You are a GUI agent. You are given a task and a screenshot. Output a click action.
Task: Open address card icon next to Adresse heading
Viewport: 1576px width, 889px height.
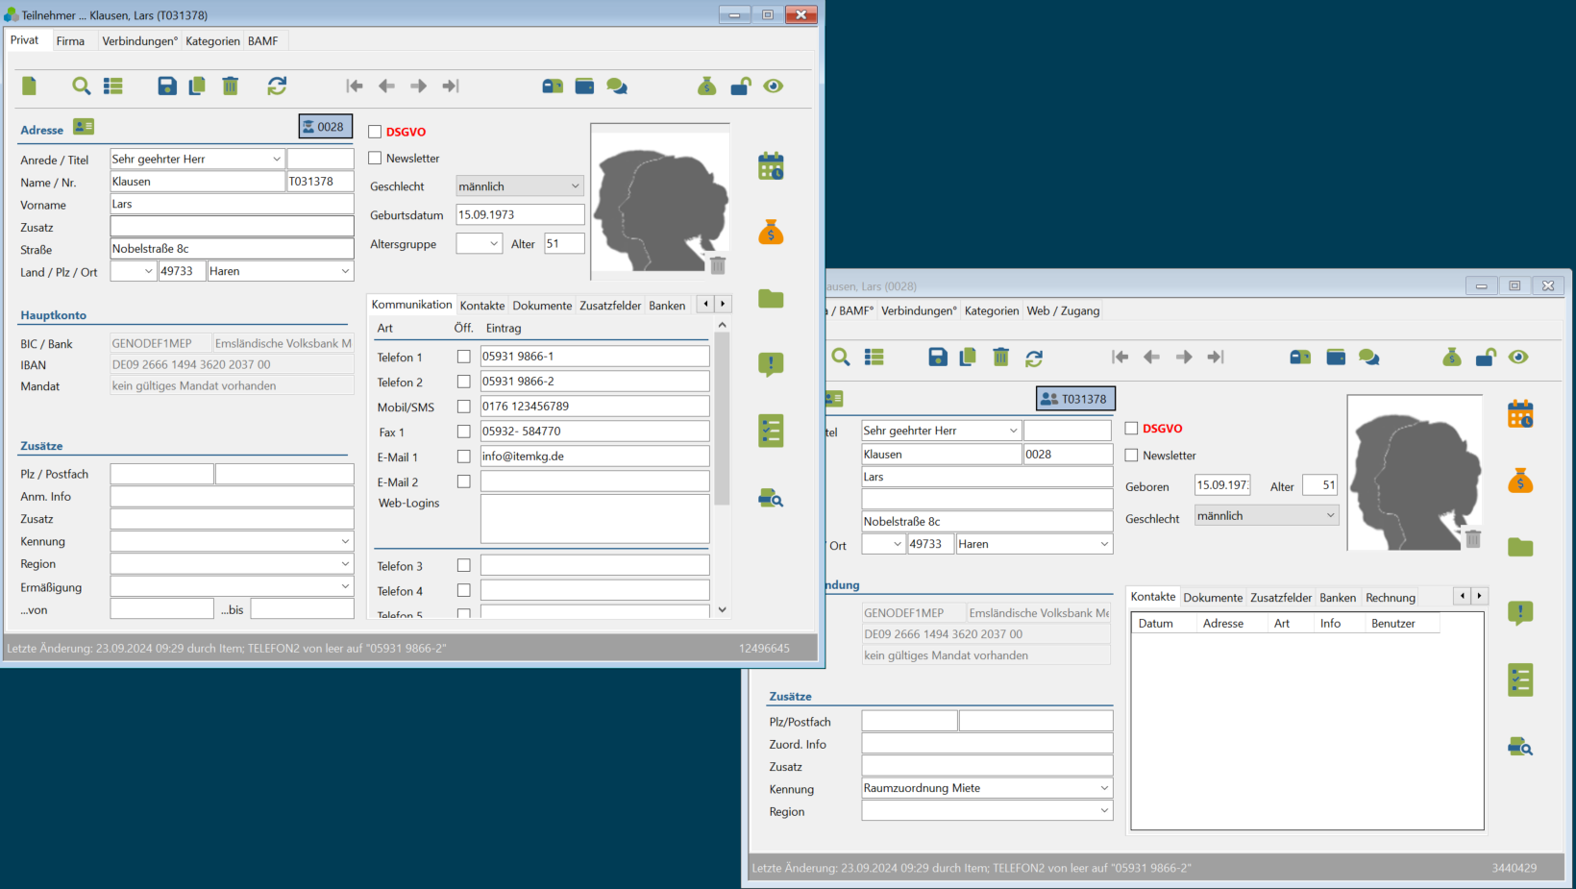pyautogui.click(x=84, y=127)
